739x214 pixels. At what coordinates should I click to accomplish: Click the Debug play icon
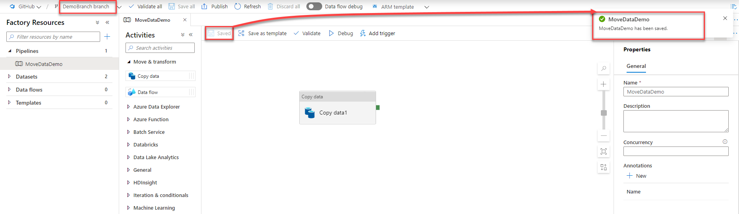(x=331, y=34)
